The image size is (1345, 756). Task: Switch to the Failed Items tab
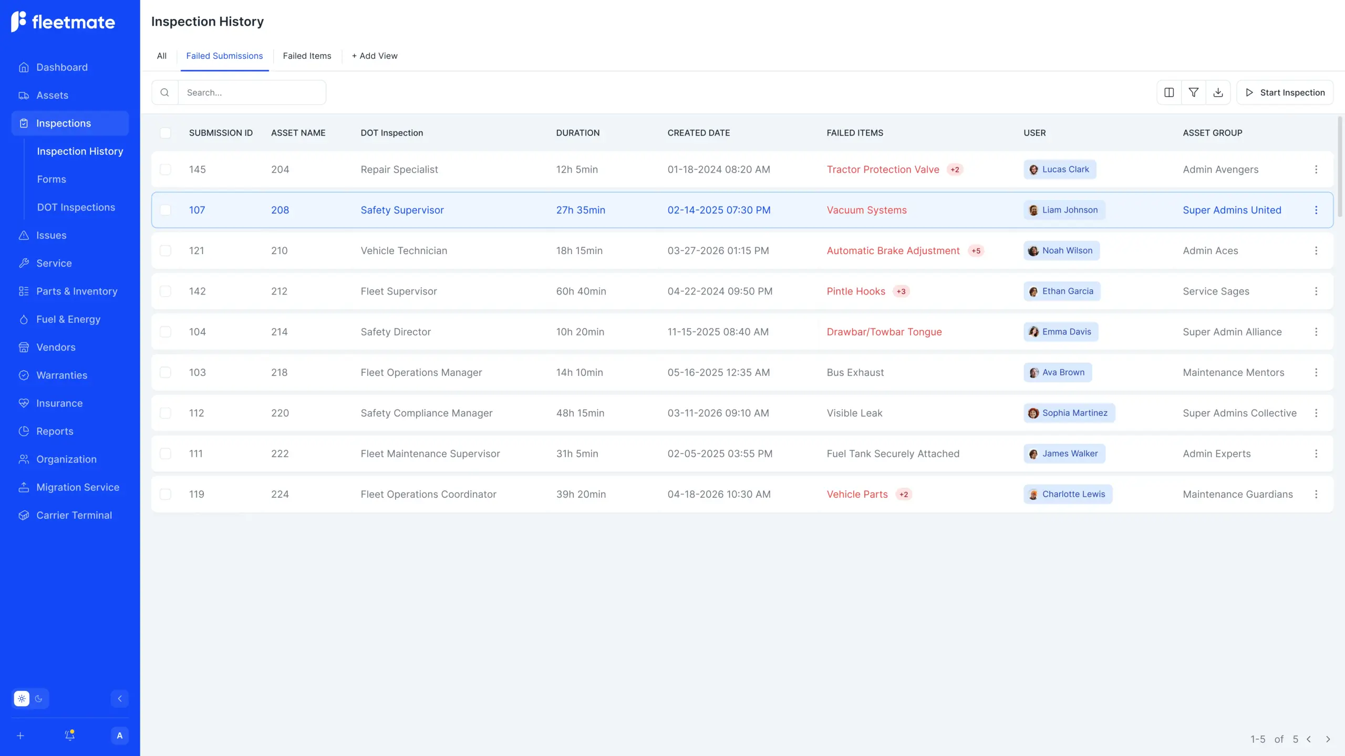pos(307,56)
